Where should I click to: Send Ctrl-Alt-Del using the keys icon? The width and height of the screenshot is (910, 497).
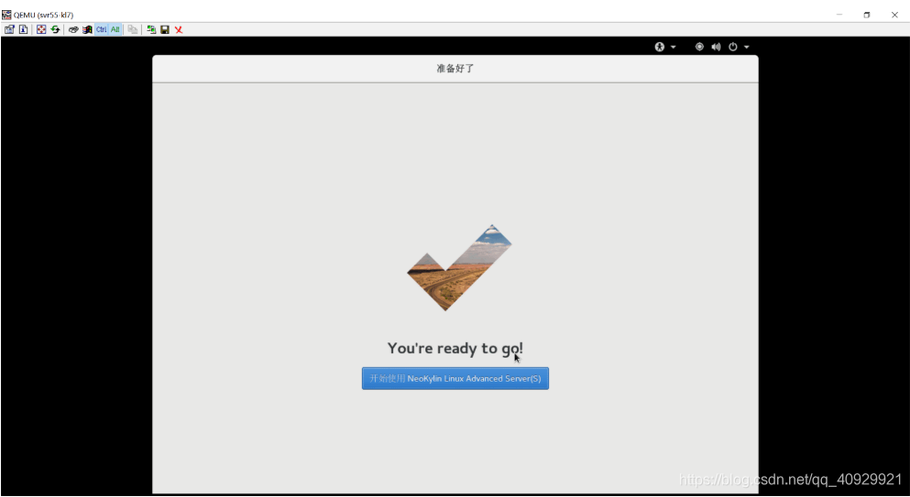click(x=73, y=29)
